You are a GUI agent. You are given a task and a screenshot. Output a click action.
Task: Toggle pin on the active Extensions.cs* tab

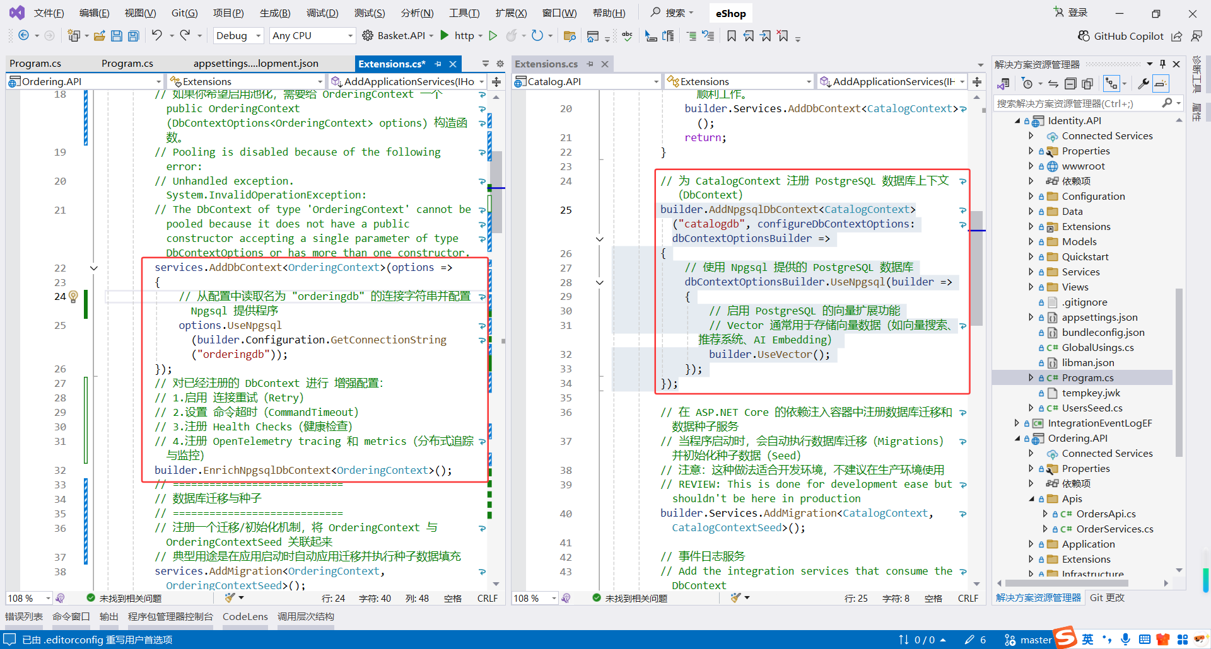(x=438, y=64)
